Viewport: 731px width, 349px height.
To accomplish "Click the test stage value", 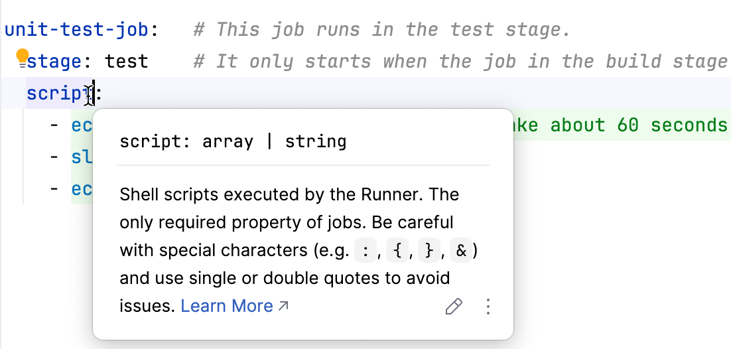I will 126,62.
